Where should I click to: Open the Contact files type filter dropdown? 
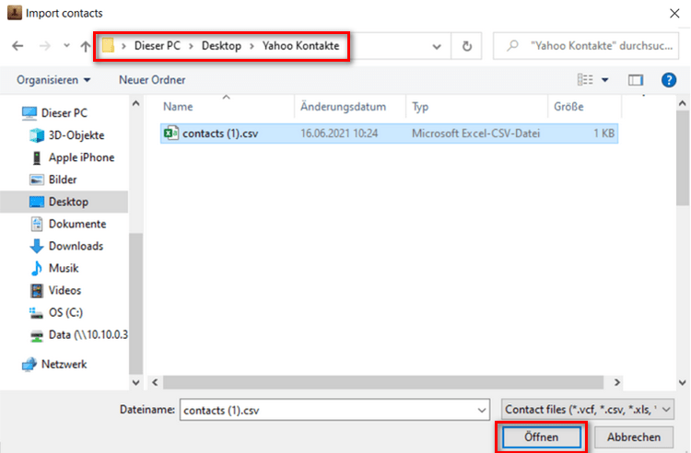pos(588,410)
